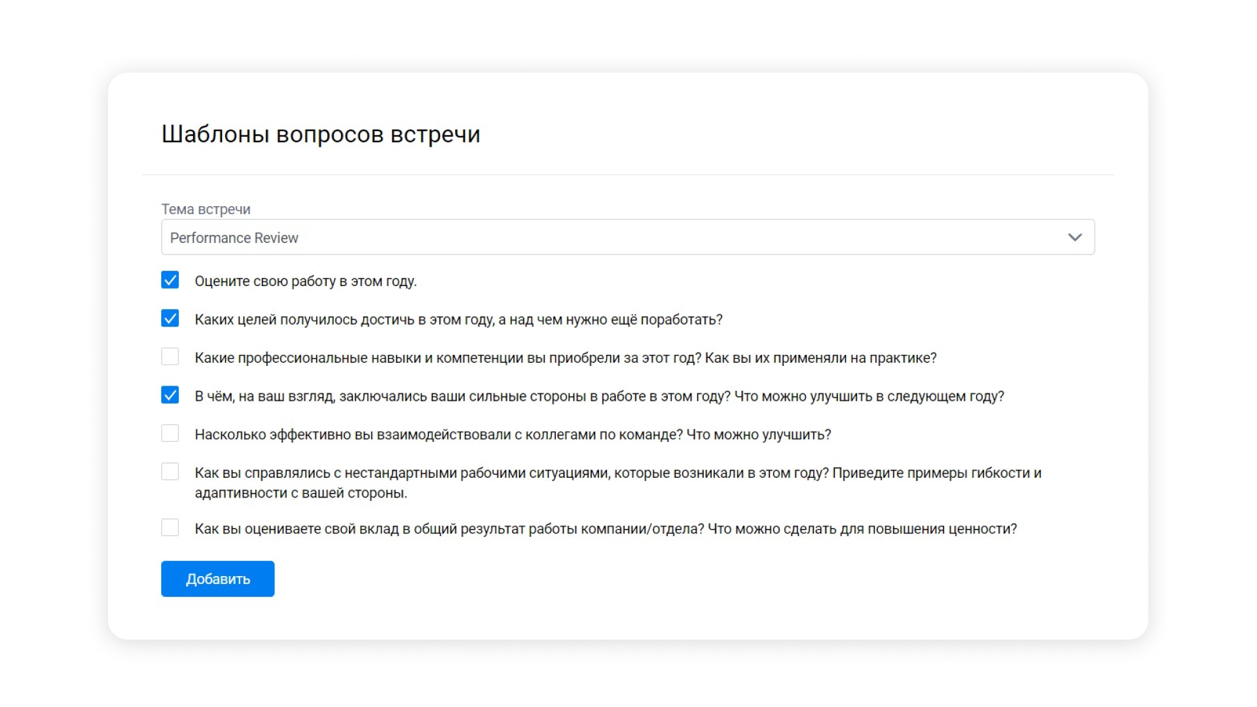Uncheck the 'В чём, на ваш взгляд' checkbox
This screenshot has height=707, width=1257.
170,395
